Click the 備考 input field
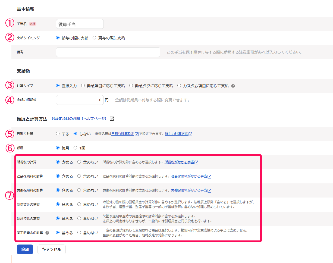The width and height of the screenshot is (333, 263). [x=108, y=52]
